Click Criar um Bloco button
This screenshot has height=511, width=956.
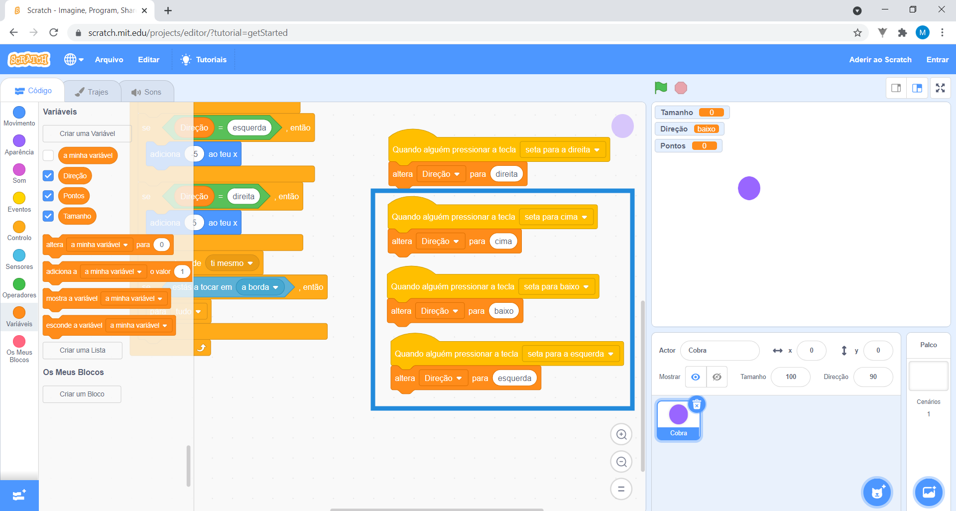(82, 394)
